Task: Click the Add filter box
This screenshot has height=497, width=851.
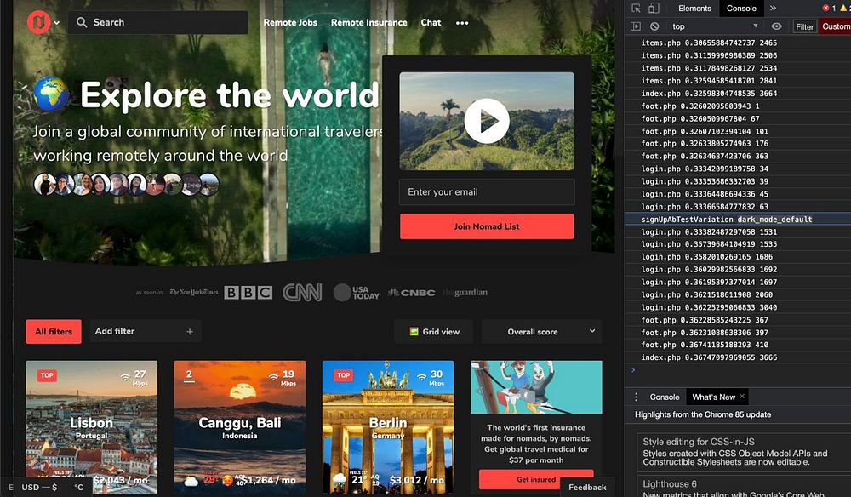Action: coord(146,332)
